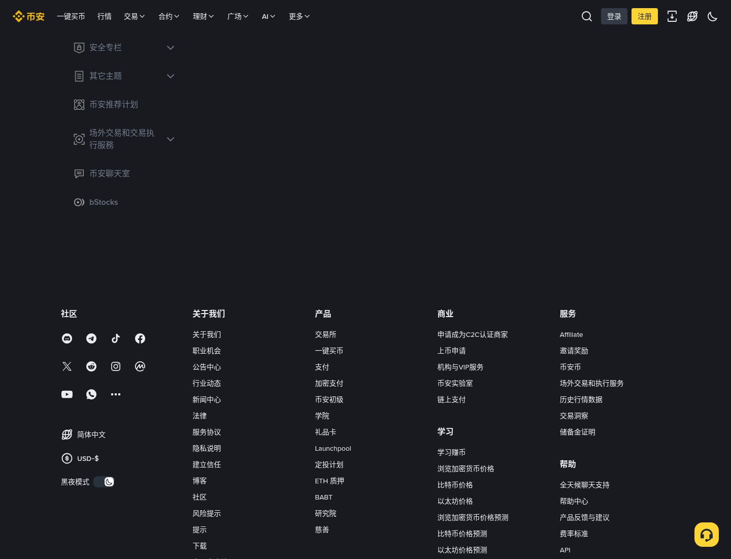Image resolution: width=731 pixels, height=559 pixels.
Task: Open the 帮助中心 footer link
Action: coord(574,501)
